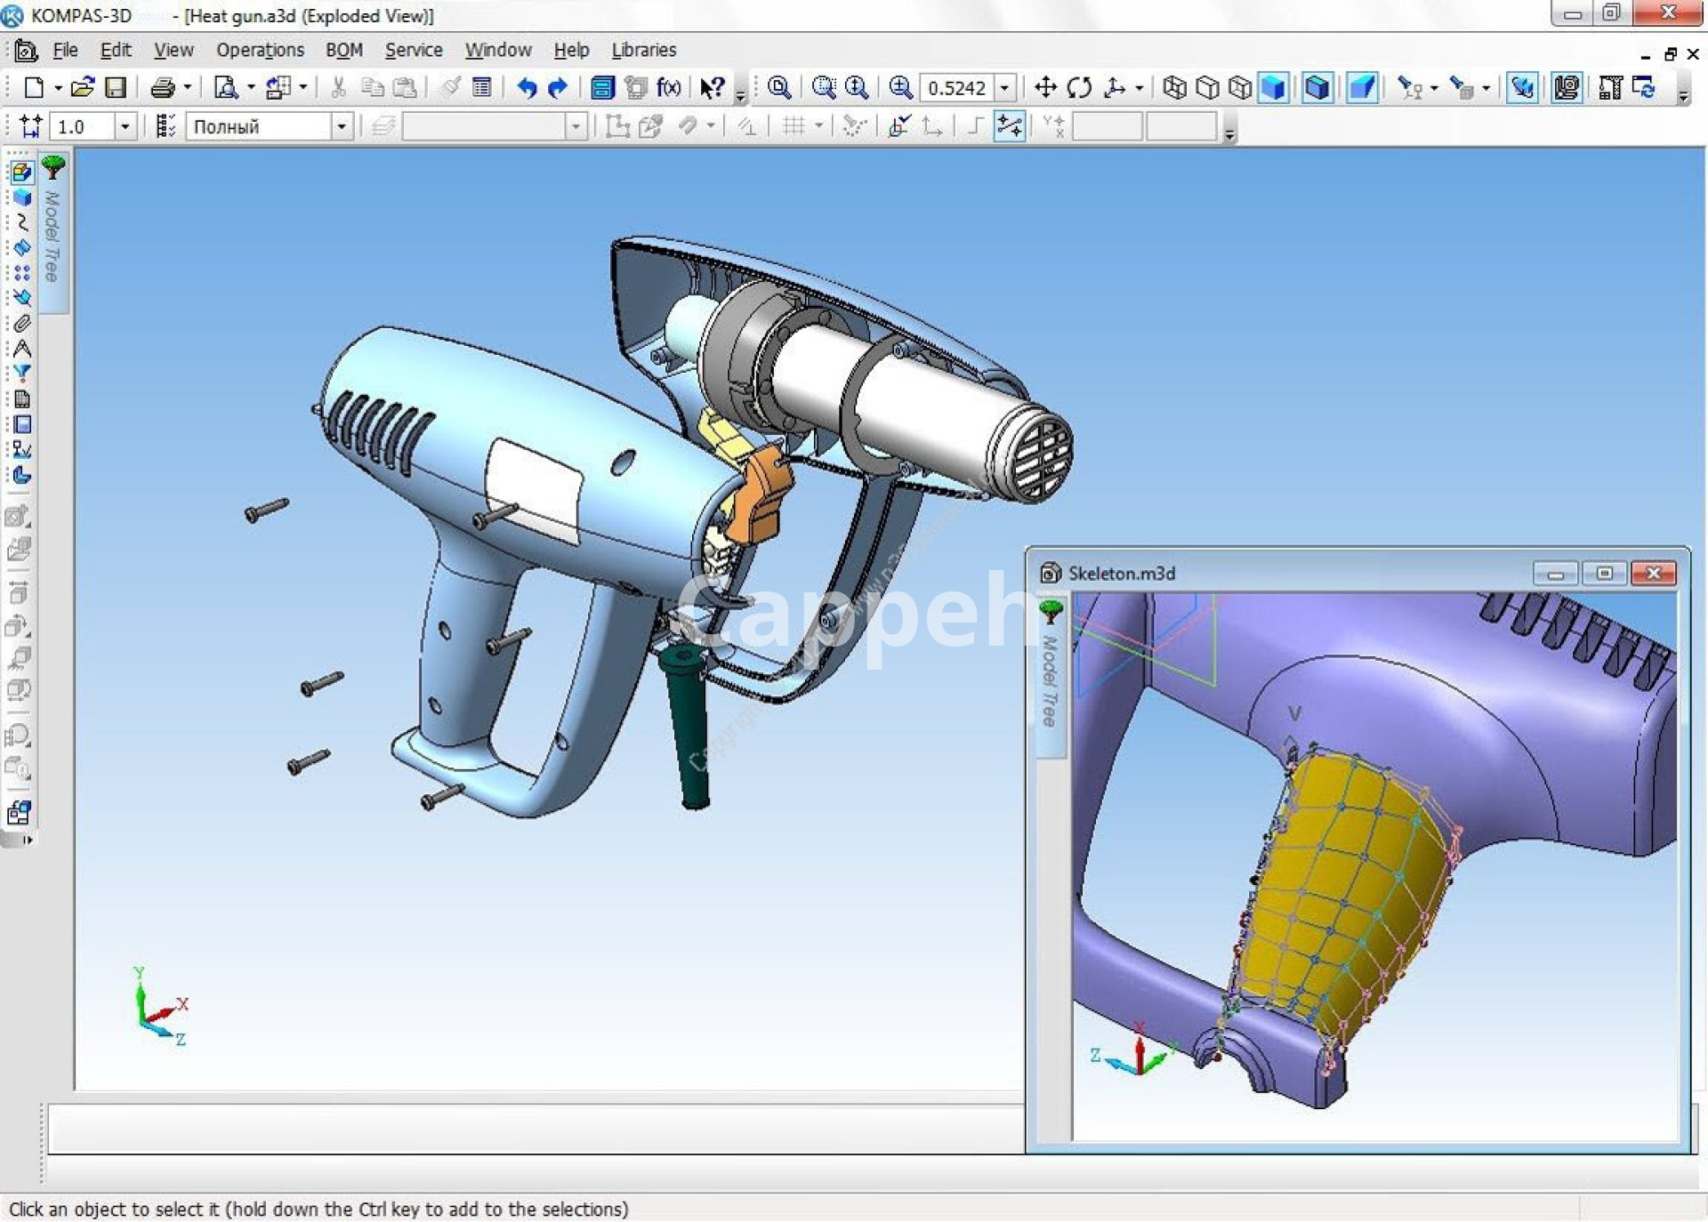Open the f(x) variables panel
Screen dimensions: 1708x1222
click(669, 87)
